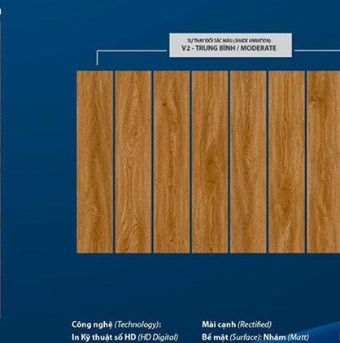
Task: Click the V2 - TRUNG BÌNH / MODERATE label
Action: point(229,48)
